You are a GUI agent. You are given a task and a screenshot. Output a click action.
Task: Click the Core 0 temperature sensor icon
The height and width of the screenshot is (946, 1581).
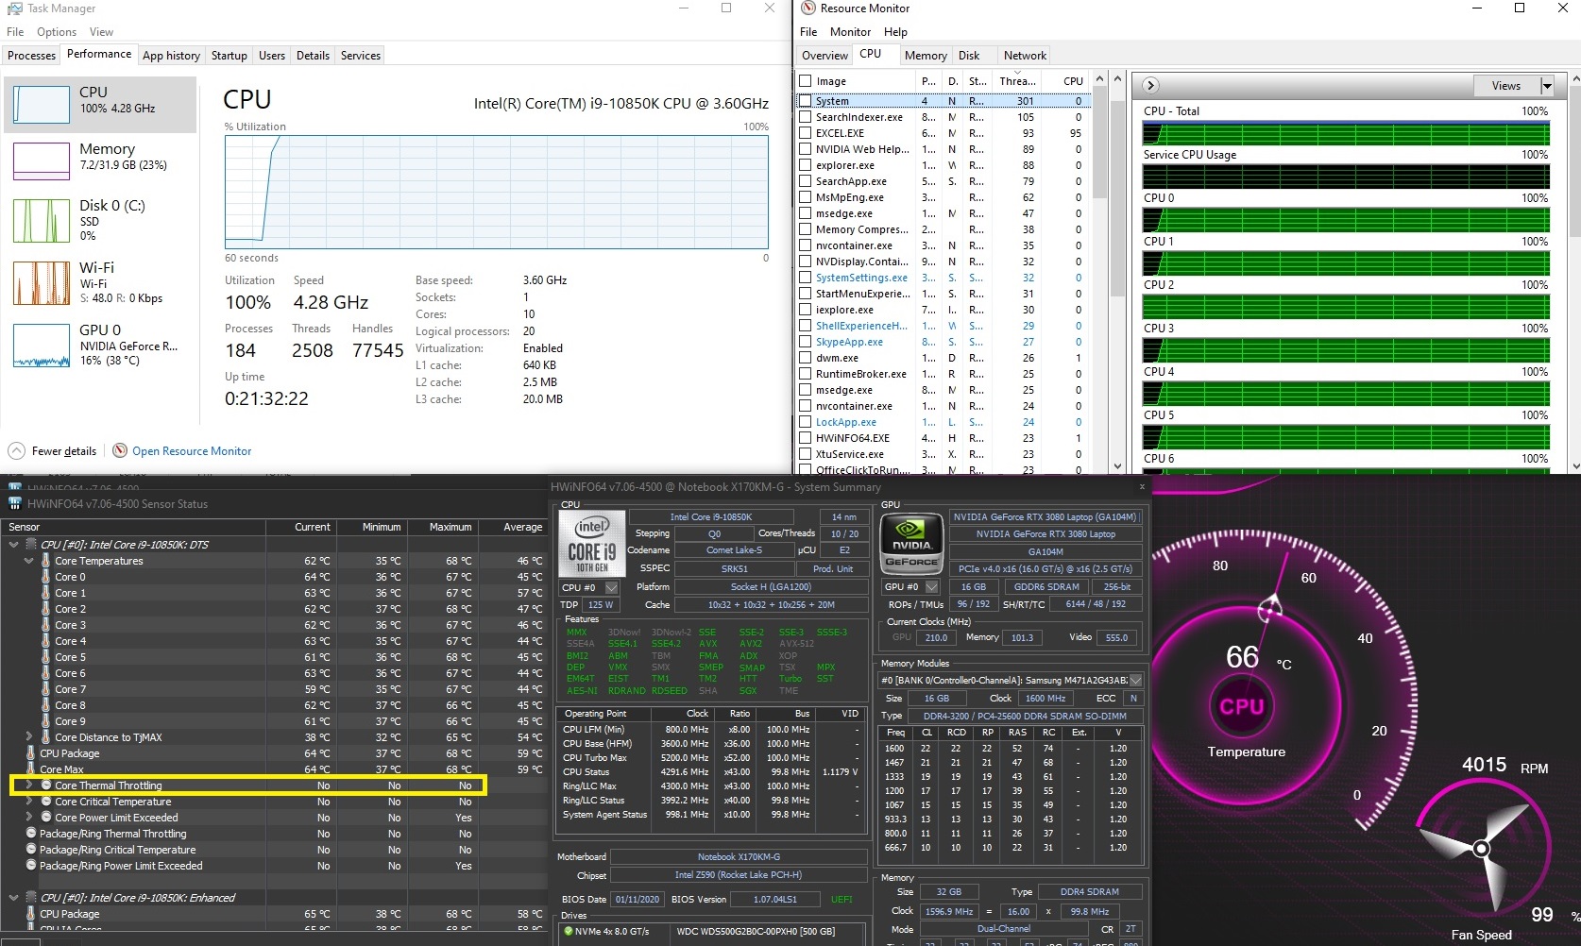point(45,577)
